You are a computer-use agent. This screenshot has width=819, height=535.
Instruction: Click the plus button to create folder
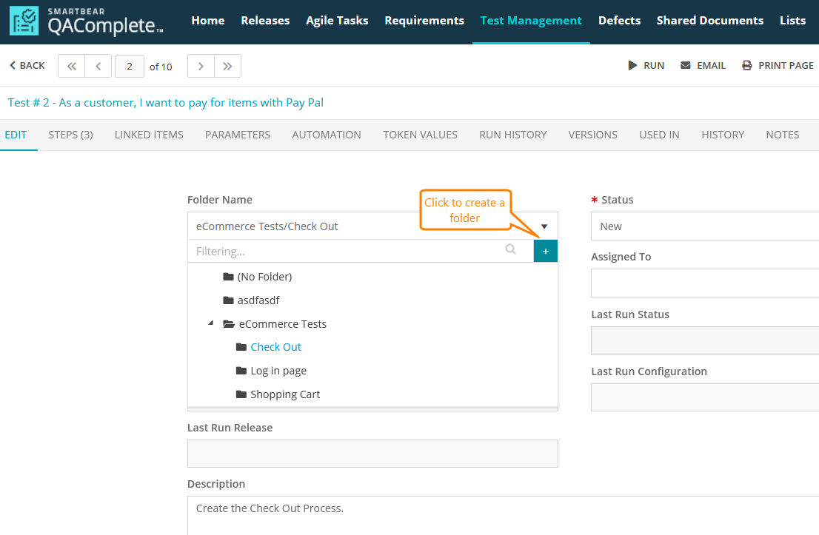click(x=545, y=252)
